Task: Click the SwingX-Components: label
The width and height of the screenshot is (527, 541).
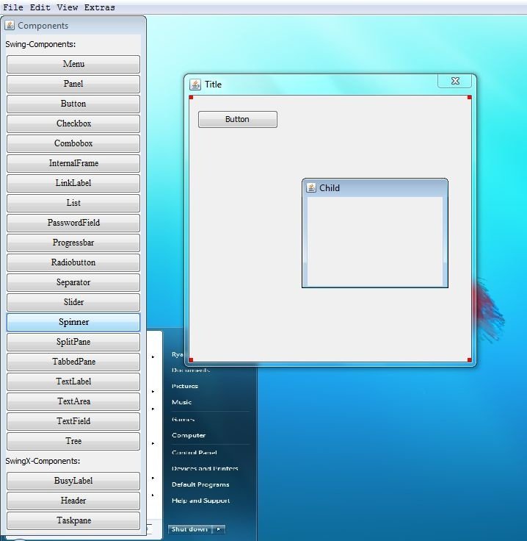Action: [x=43, y=462]
